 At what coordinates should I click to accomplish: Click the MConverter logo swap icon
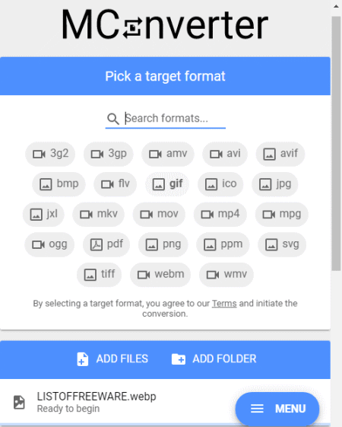(132, 27)
